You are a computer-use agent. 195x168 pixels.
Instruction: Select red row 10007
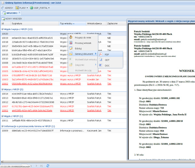click(64, 106)
